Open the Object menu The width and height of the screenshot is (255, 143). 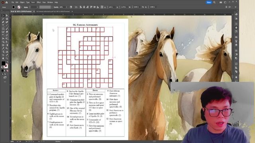pyautogui.click(x=22, y=2)
